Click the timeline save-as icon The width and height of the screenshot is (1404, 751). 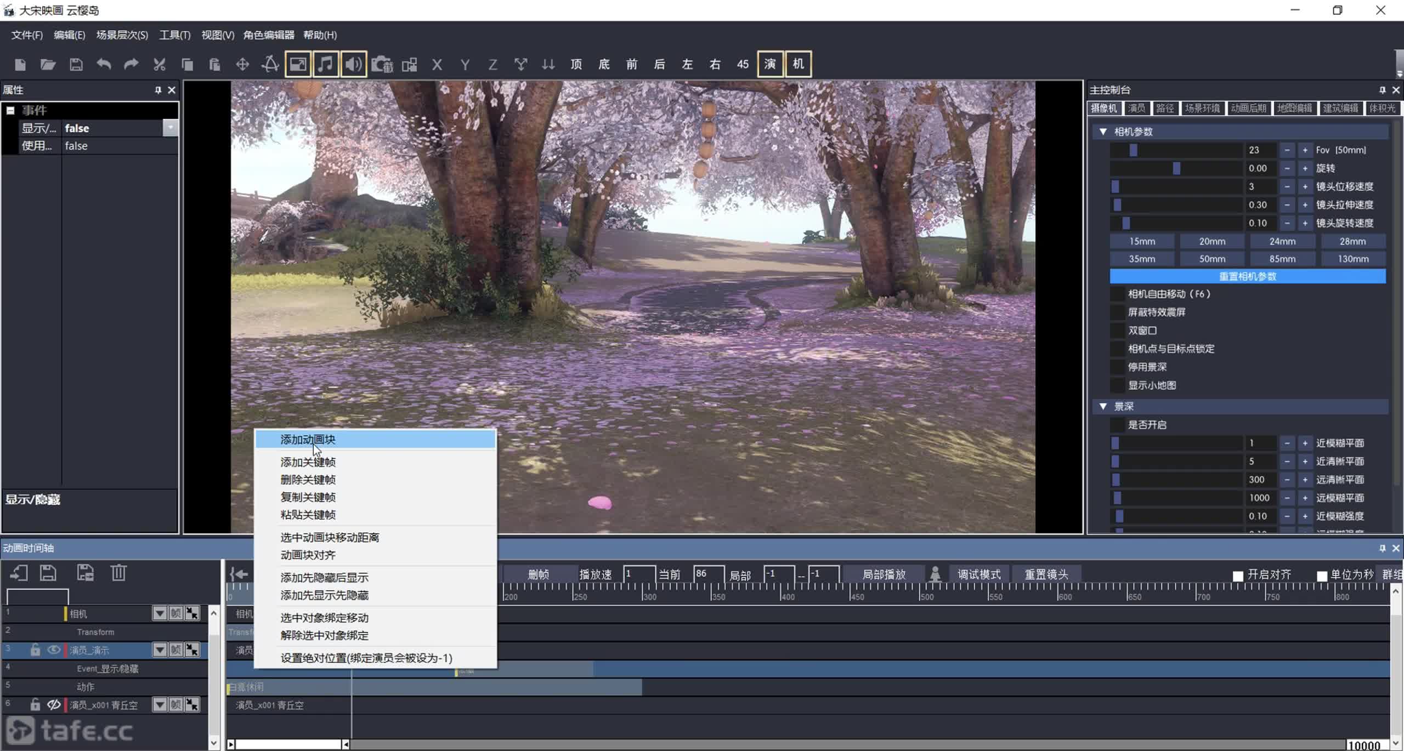click(x=85, y=573)
